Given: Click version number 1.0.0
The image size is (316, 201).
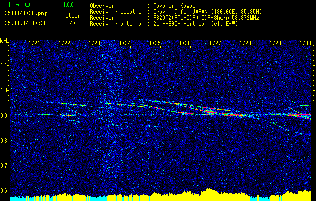Looking at the screenshot, I should 68,5.
